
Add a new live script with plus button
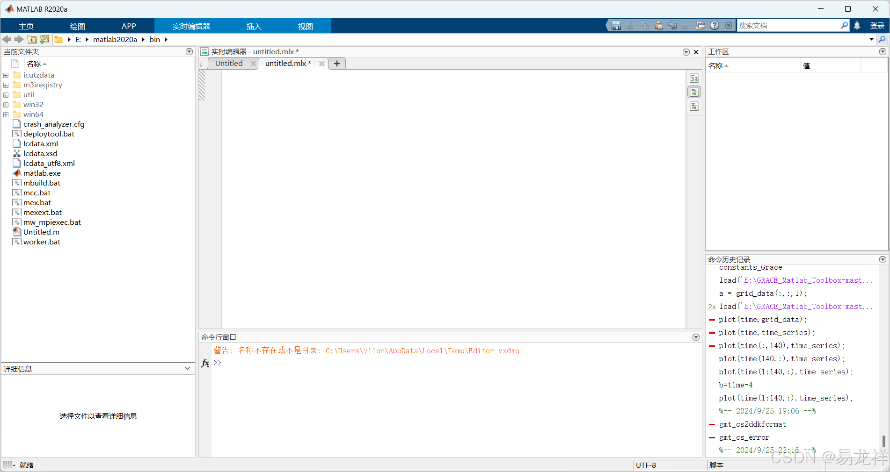337,64
